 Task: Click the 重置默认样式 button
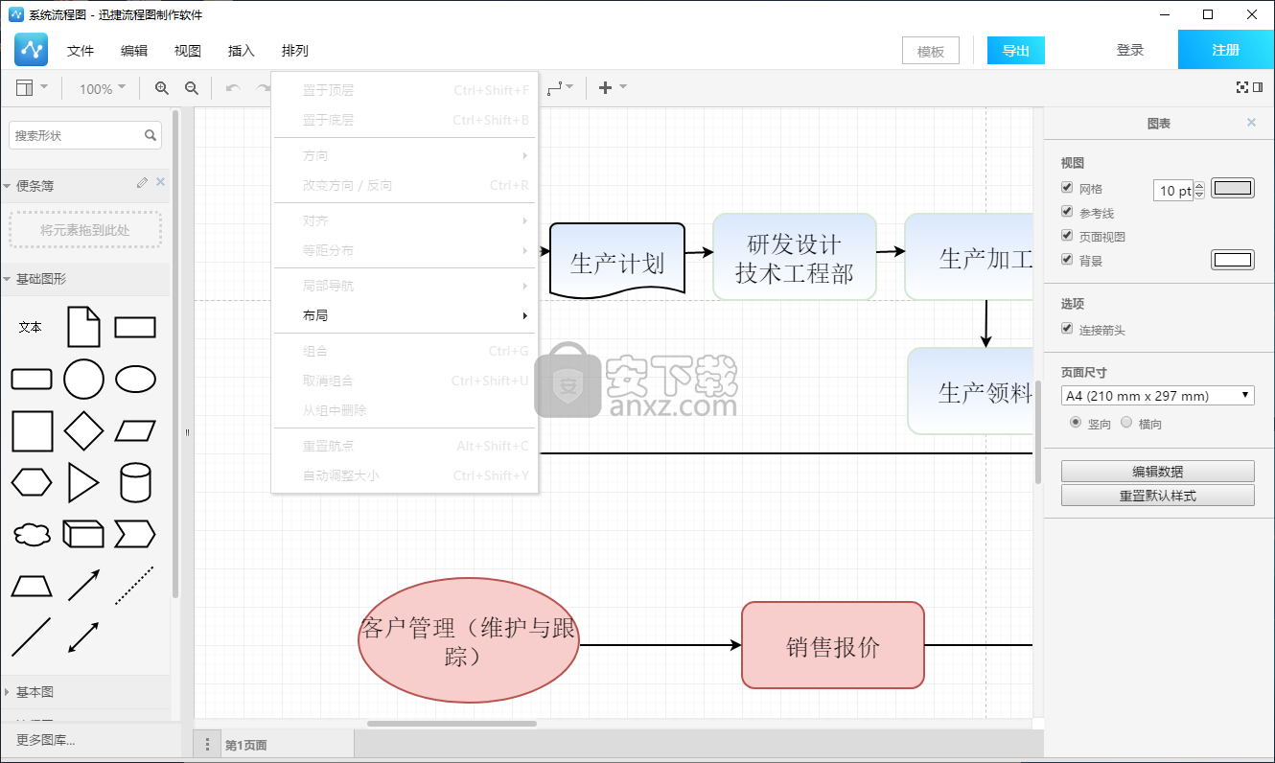(x=1158, y=496)
